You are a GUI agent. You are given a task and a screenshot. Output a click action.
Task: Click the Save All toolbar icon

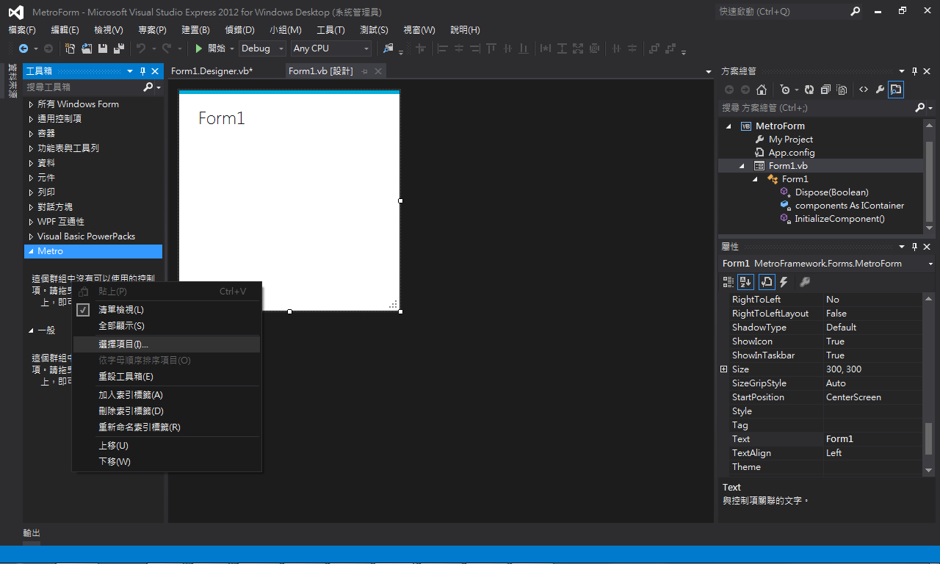point(117,48)
